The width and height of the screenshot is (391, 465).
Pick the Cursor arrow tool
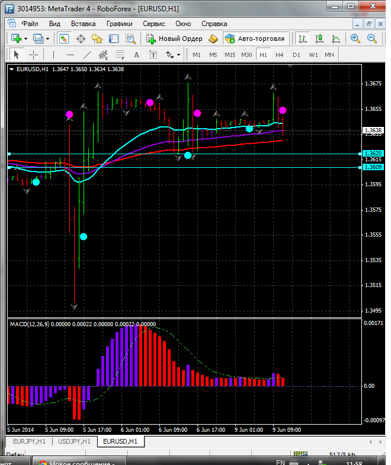point(16,55)
